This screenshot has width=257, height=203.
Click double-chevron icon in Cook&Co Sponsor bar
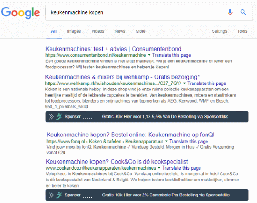pos(51,195)
